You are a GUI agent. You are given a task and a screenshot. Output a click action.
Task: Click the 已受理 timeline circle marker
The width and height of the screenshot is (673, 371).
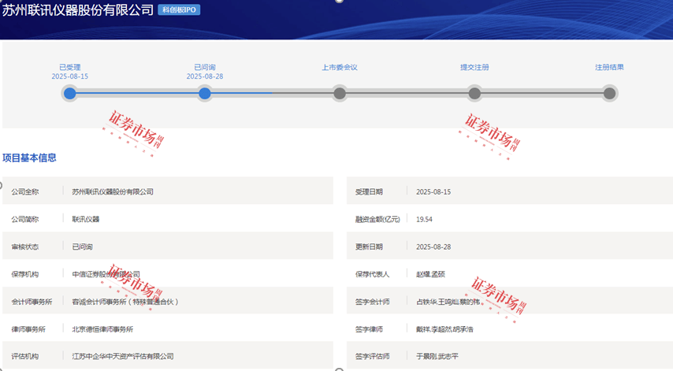[70, 94]
